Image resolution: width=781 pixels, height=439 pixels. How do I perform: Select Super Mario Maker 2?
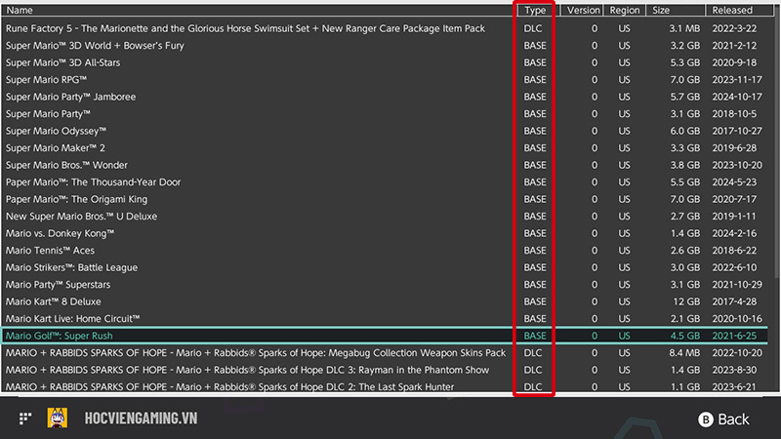click(x=385, y=148)
